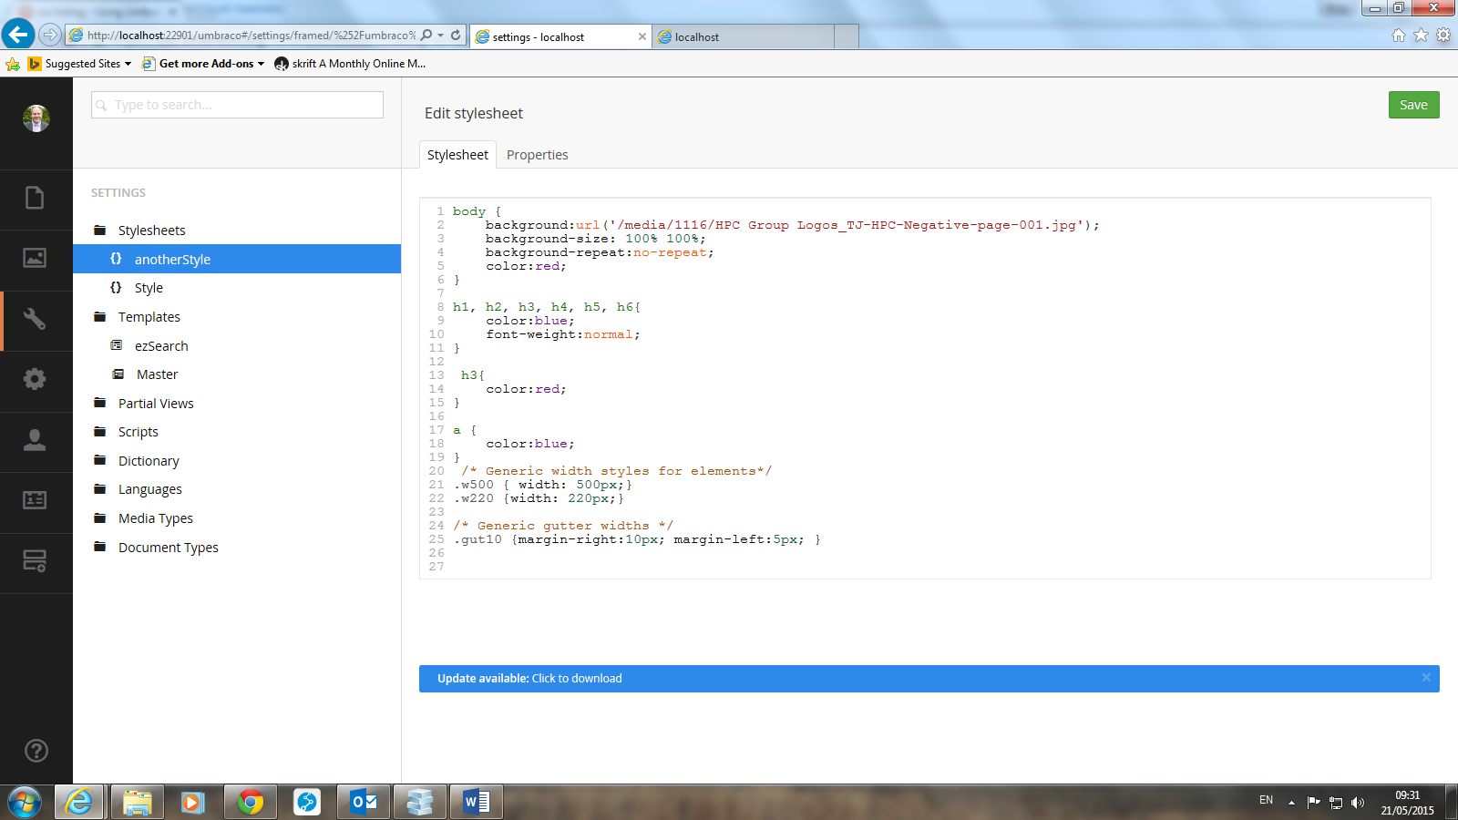Open browser home icon

click(x=1399, y=36)
